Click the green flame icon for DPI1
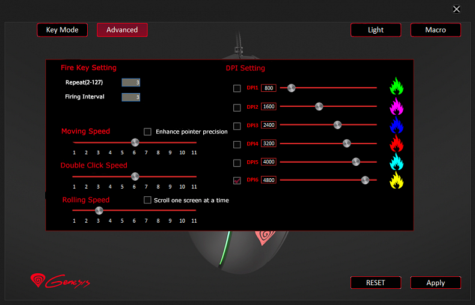The image size is (475, 305). pyautogui.click(x=396, y=87)
